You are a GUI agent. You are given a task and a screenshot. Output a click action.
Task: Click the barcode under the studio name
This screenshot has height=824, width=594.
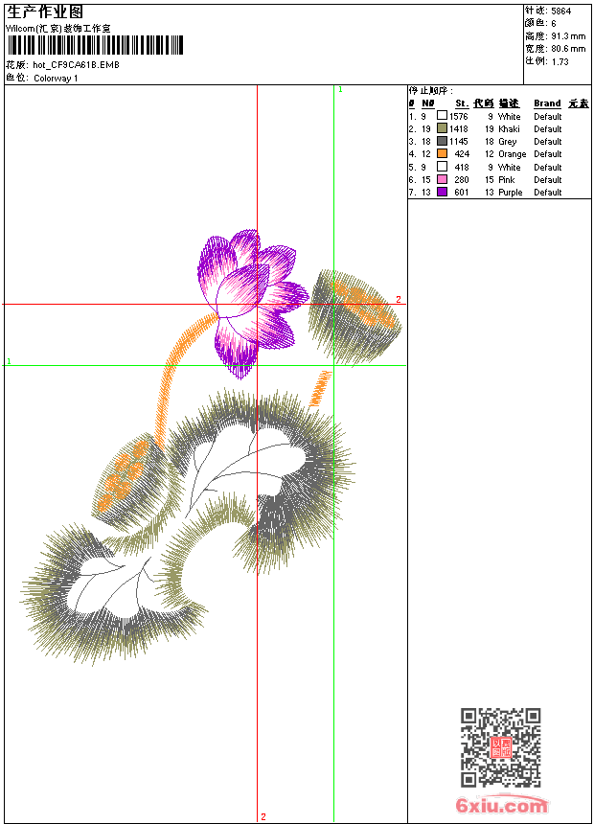pyautogui.click(x=95, y=45)
